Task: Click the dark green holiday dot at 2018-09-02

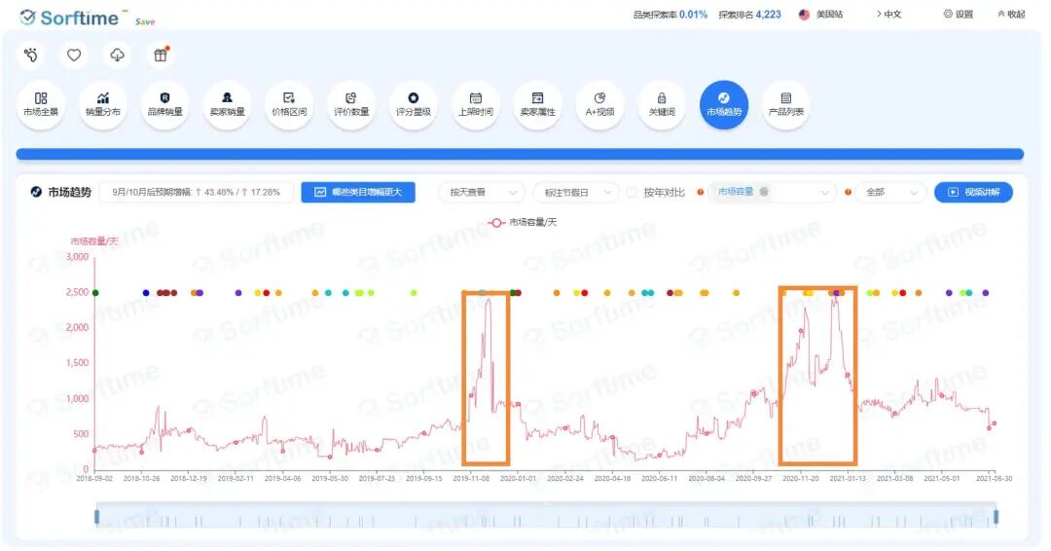Action: click(95, 293)
